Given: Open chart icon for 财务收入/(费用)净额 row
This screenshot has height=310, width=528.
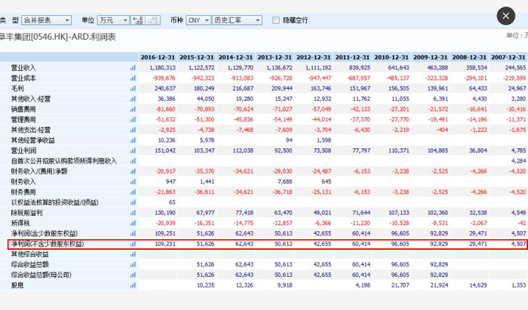Looking at the screenshot, I should click(133, 172).
